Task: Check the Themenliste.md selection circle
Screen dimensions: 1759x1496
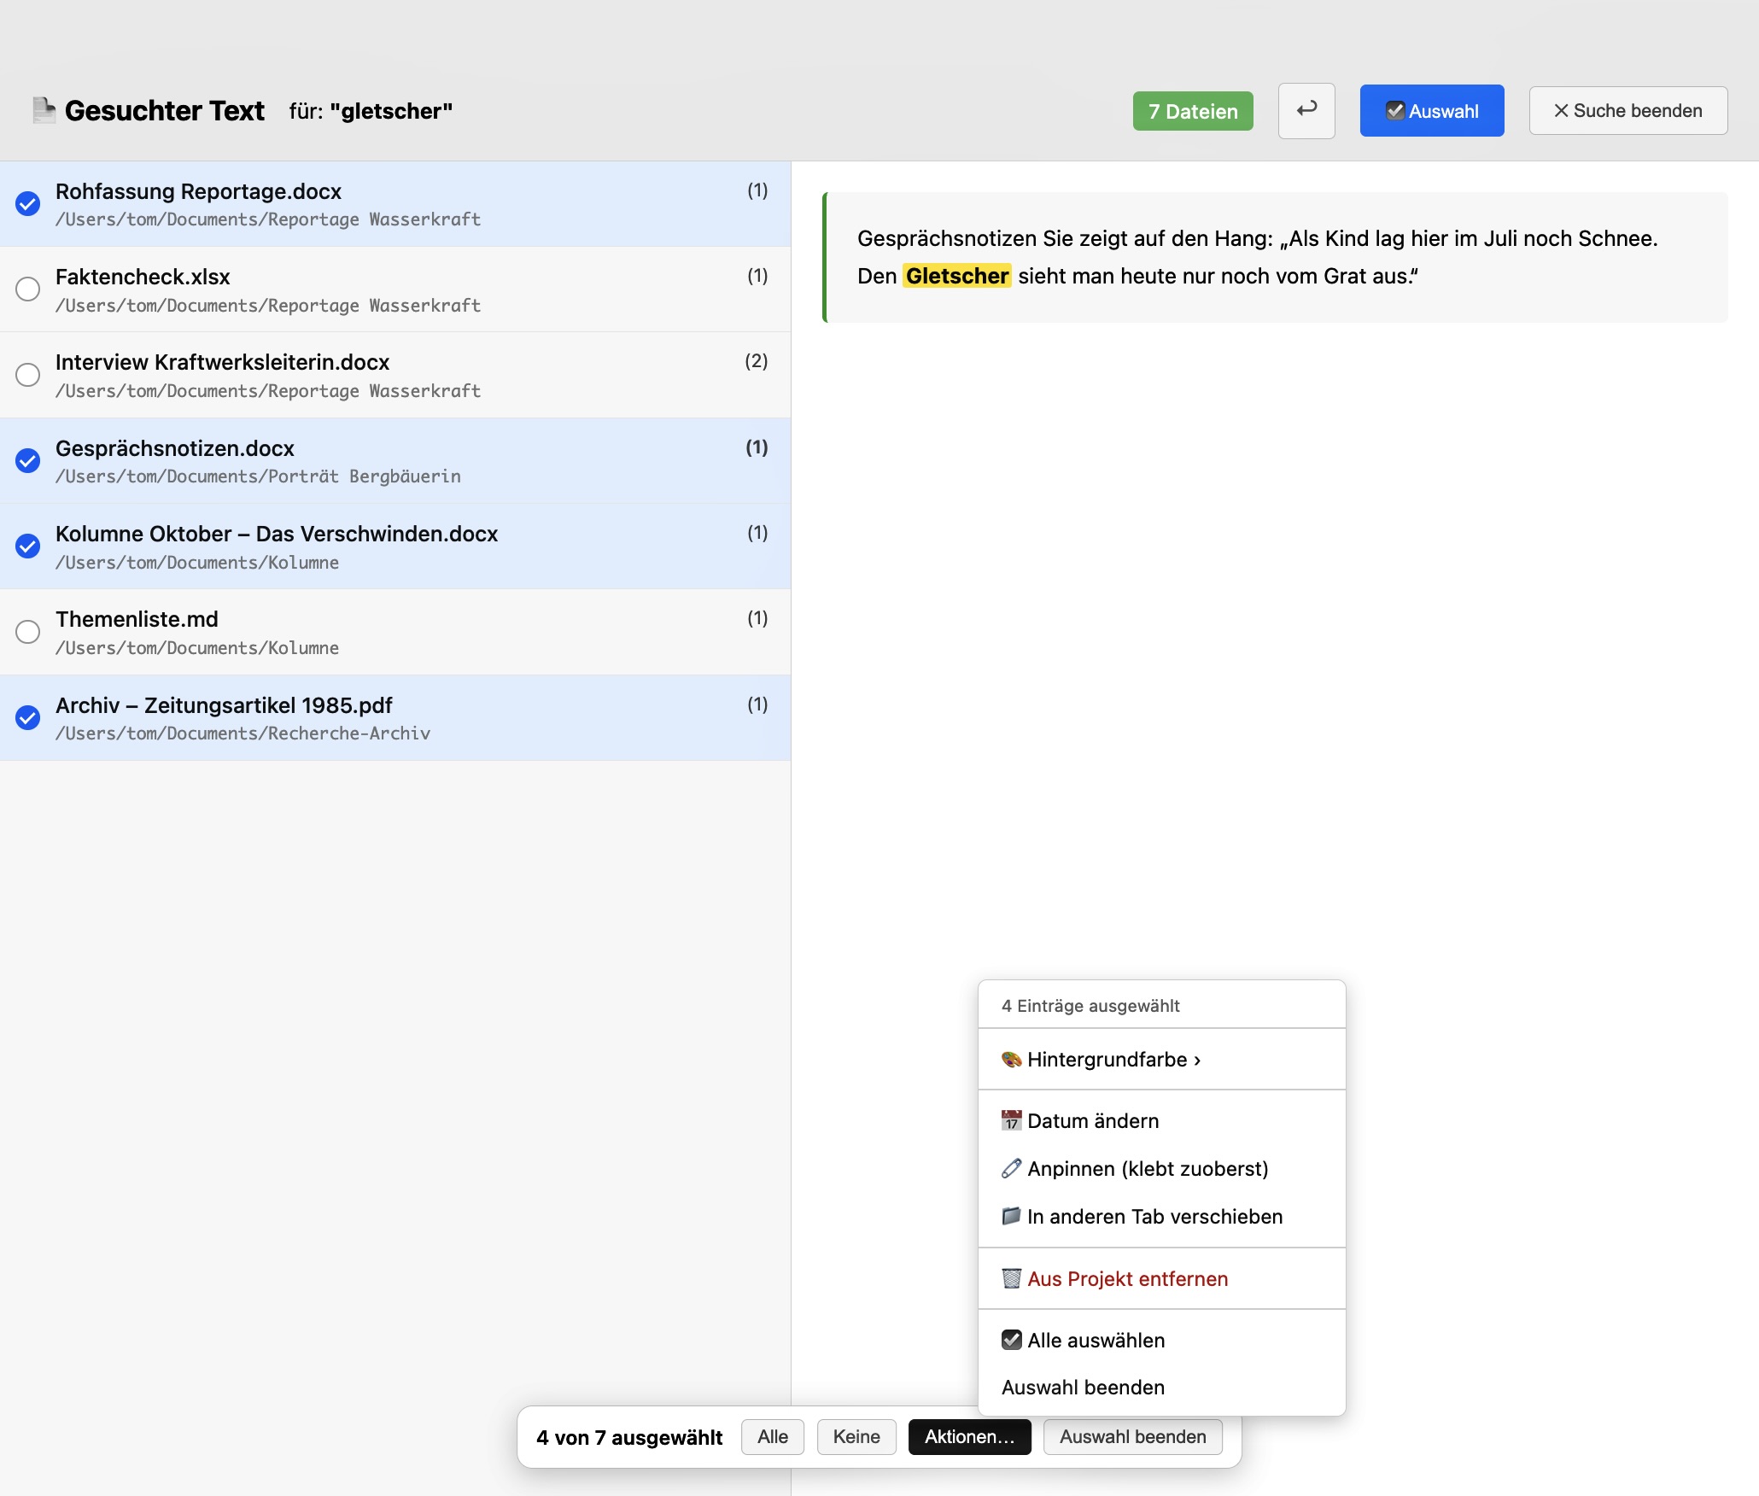Action: (28, 632)
